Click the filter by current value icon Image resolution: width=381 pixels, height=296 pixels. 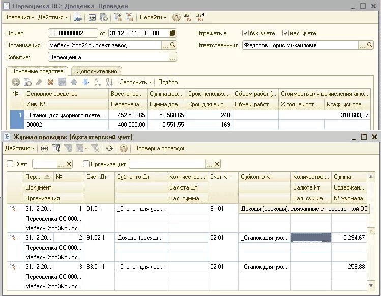pos(68,148)
